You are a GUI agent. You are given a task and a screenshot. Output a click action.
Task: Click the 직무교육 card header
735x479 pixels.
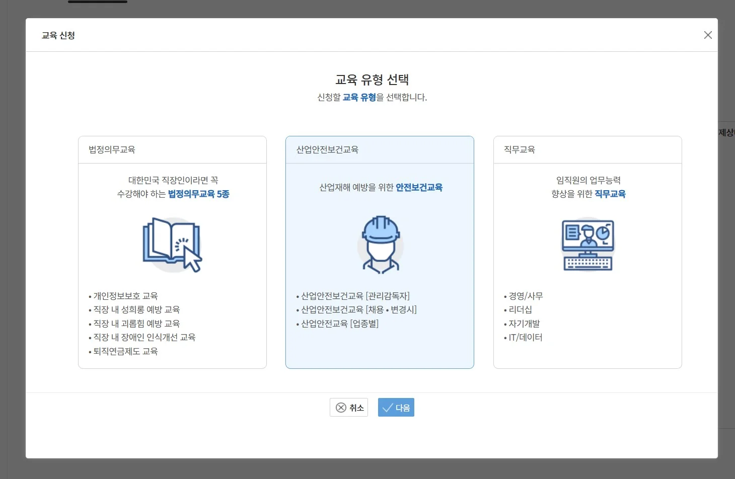tap(520, 149)
